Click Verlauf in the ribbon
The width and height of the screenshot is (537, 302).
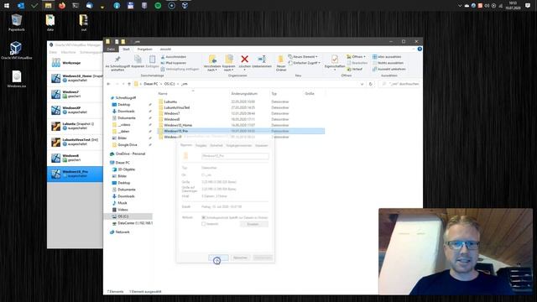354,69
